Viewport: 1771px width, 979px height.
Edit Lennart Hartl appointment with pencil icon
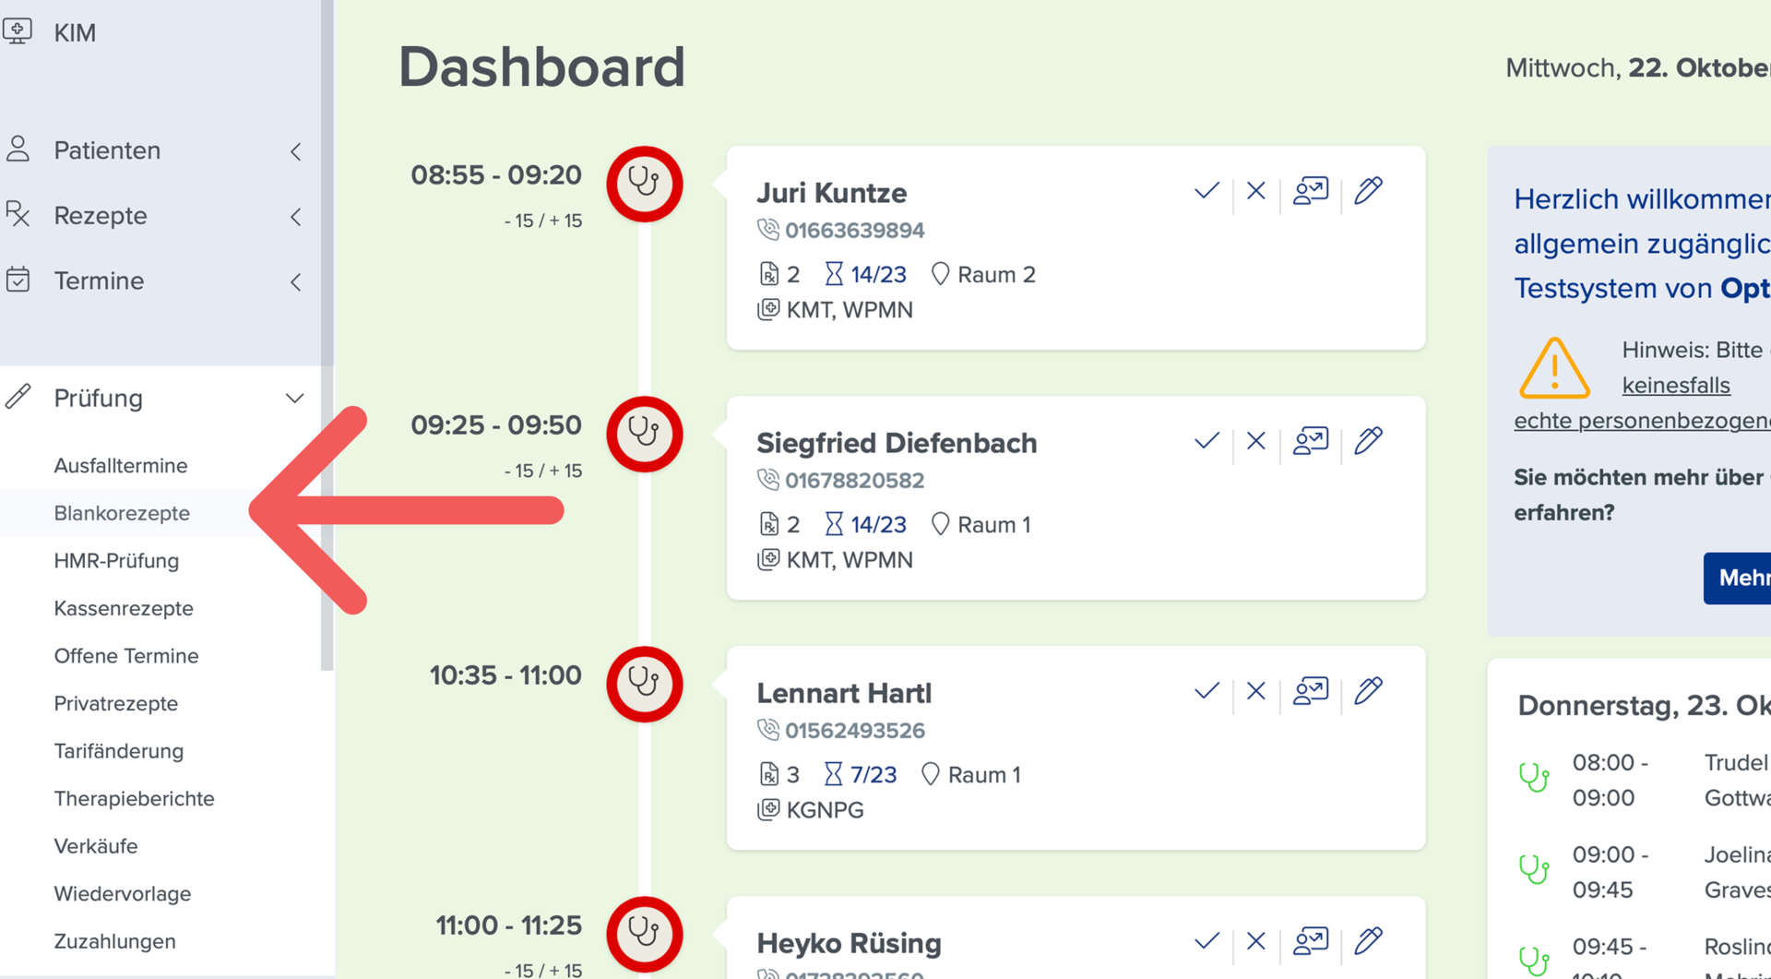(1368, 690)
